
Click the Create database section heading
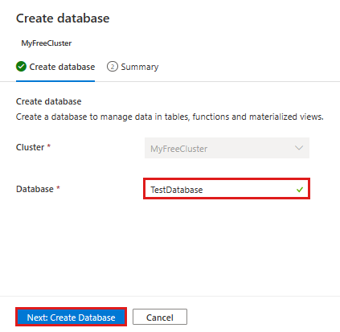[x=48, y=101]
